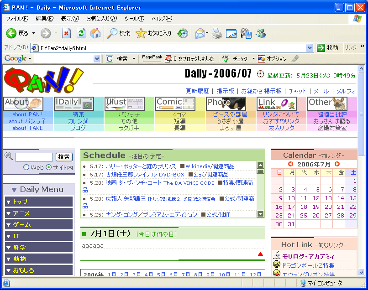Go to previous month in the calendar

click(290, 164)
